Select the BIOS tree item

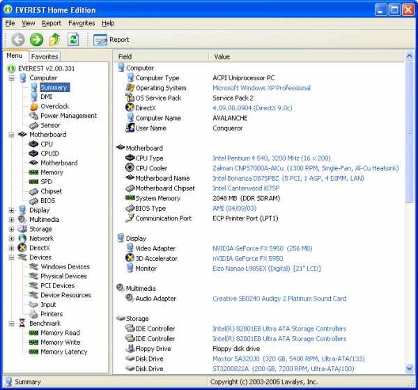point(48,201)
